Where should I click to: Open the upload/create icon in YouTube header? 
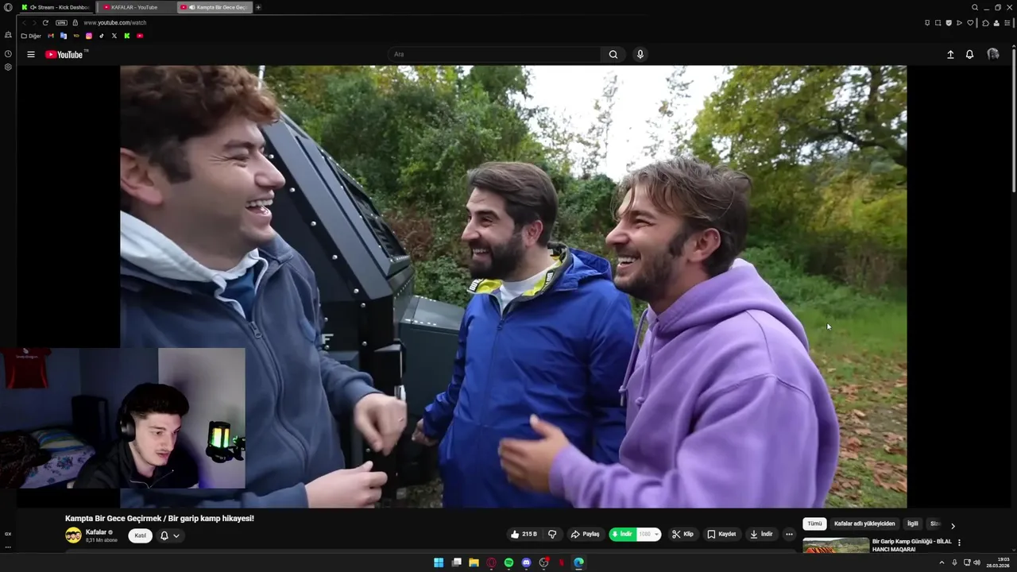click(x=950, y=54)
